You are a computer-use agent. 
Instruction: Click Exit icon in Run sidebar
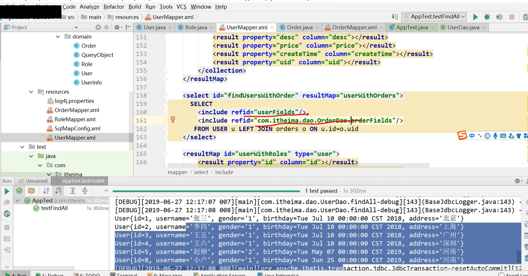point(7,250)
